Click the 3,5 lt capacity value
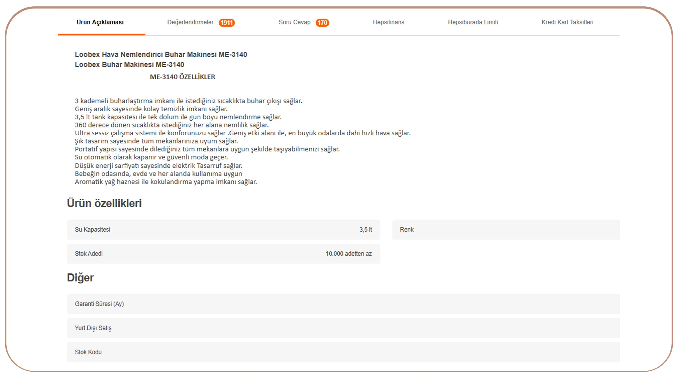This screenshot has height=378, width=678. 365,230
